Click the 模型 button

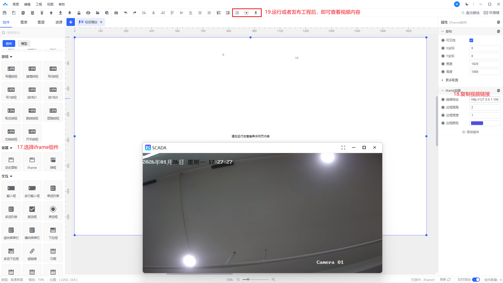(24, 43)
